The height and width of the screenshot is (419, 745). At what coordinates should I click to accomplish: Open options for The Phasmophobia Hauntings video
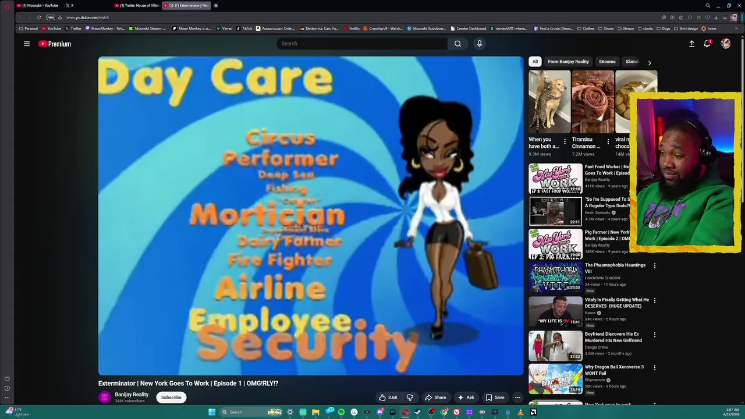(x=654, y=266)
